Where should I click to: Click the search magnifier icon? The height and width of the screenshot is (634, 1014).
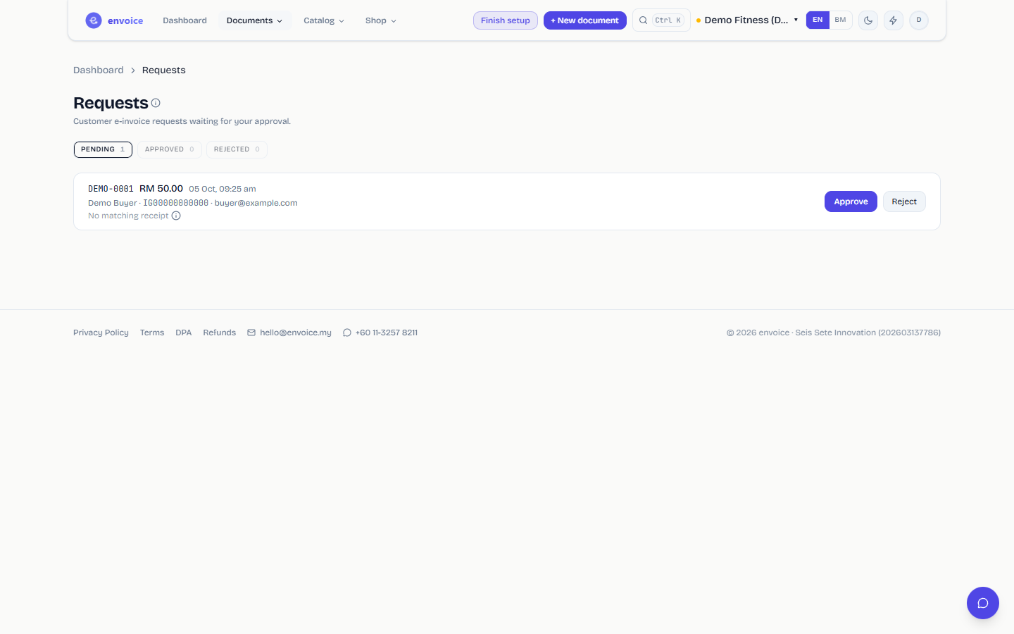pyautogui.click(x=643, y=20)
